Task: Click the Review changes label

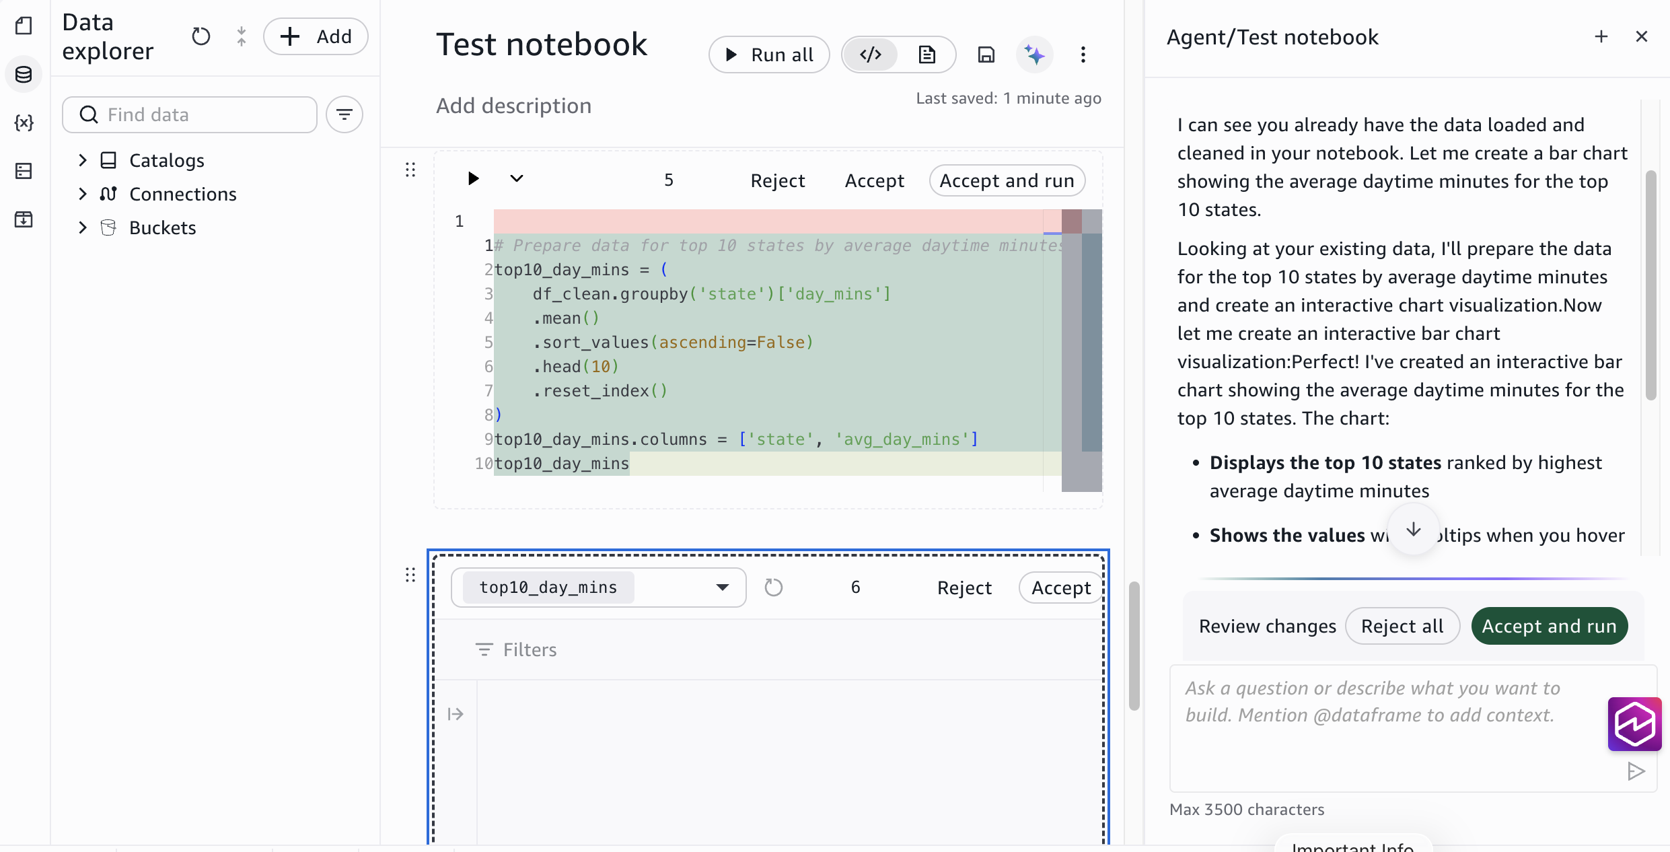Action: tap(1268, 626)
